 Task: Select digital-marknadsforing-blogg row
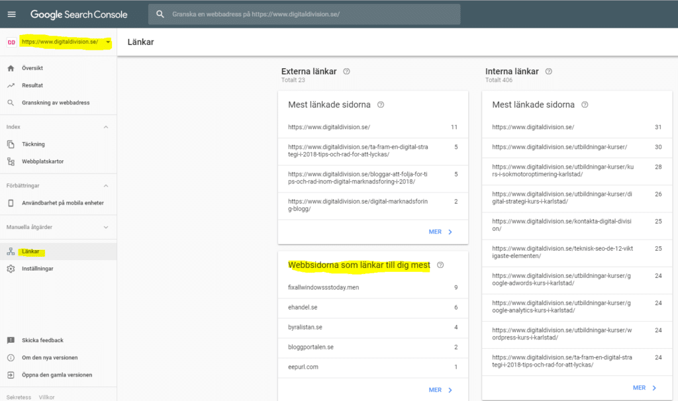(373, 205)
